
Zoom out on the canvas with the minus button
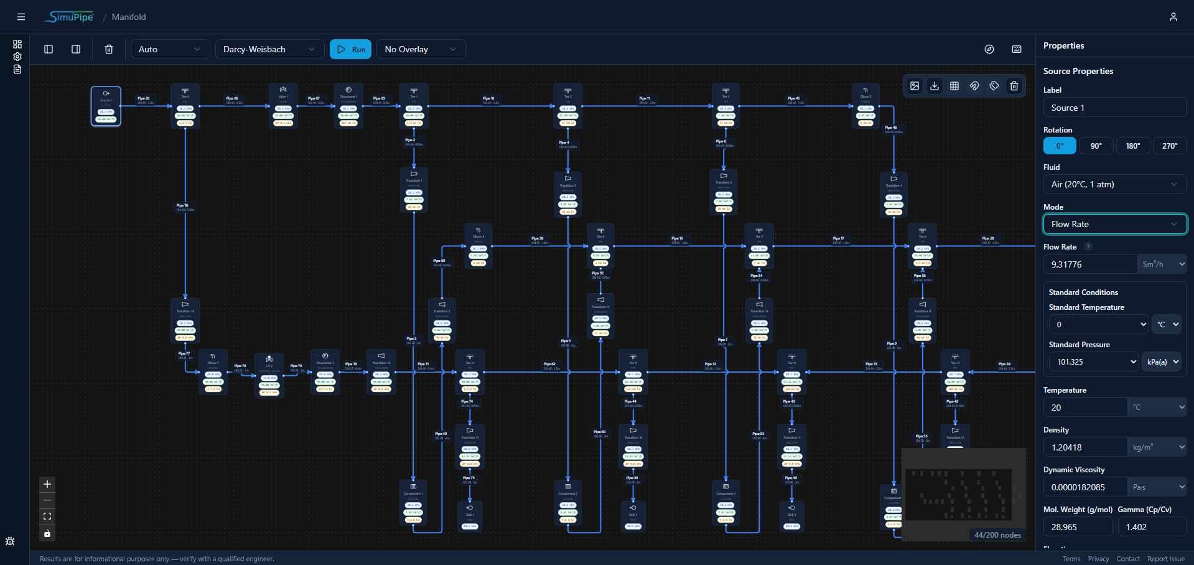[x=47, y=500]
